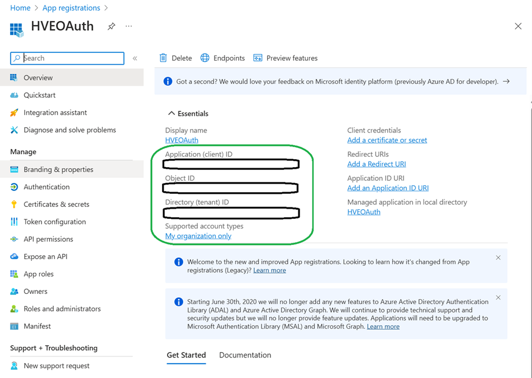Go to Home breadcrumb link
Screen dimensions: 532x378
pos(20,8)
